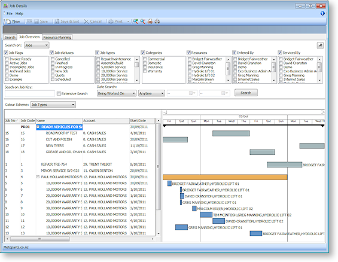
Task: Click the Search on Job Key input field
Action: point(30,93)
